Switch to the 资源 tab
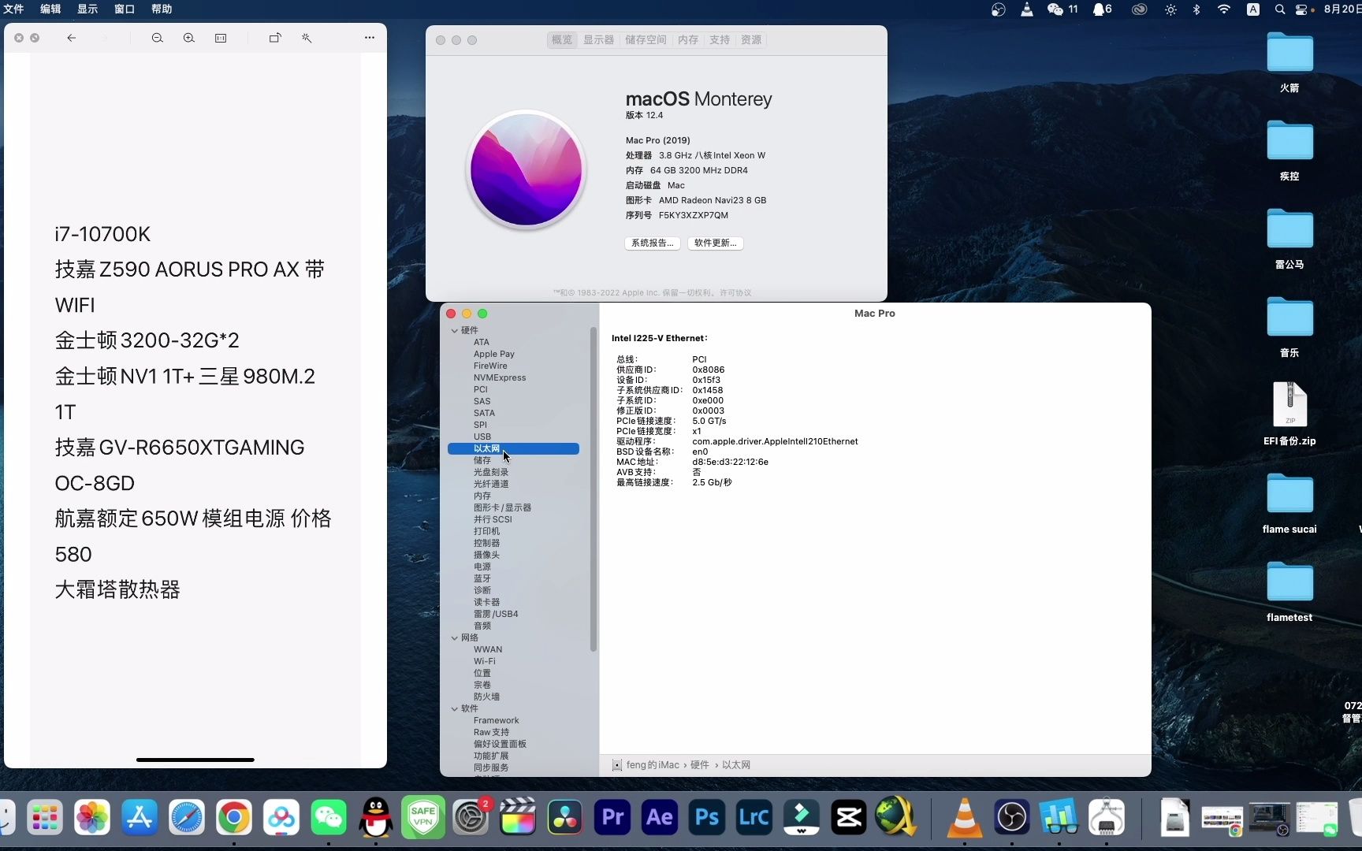1362x851 pixels. click(751, 40)
